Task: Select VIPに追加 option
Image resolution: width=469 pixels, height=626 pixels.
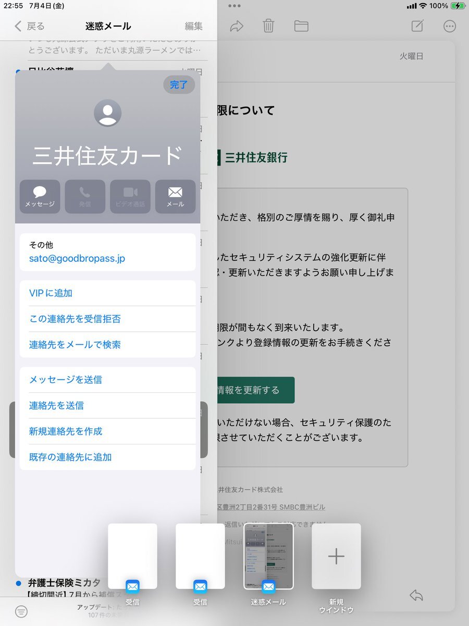Action: point(108,293)
